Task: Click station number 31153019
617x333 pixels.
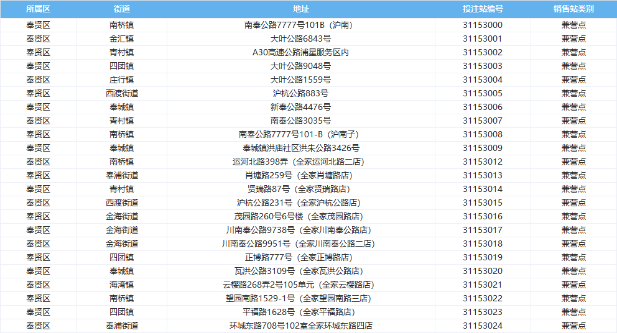Action: tap(483, 257)
